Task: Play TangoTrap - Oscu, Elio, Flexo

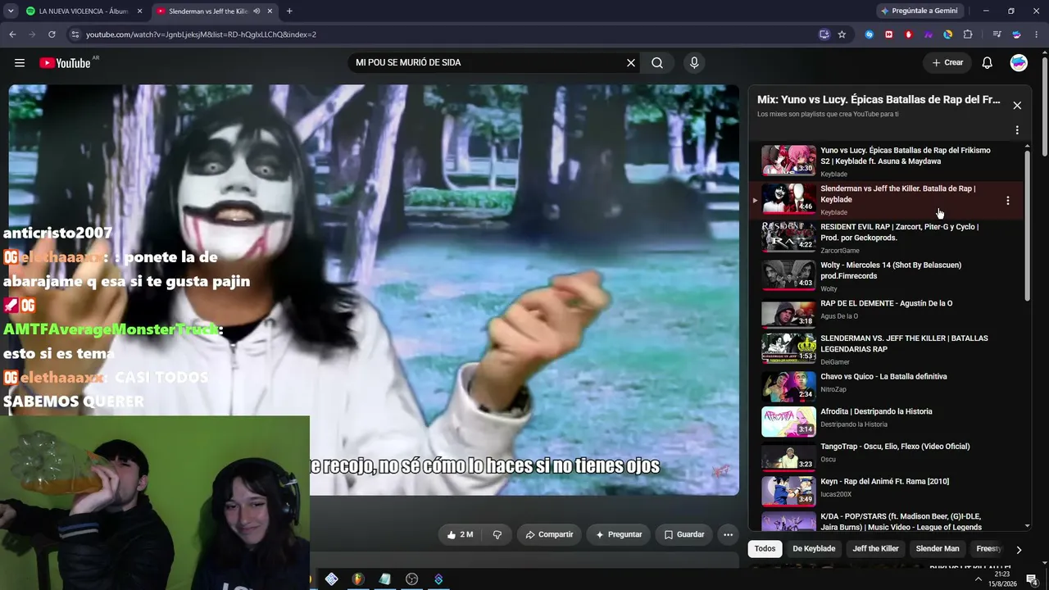Action: coord(887,457)
